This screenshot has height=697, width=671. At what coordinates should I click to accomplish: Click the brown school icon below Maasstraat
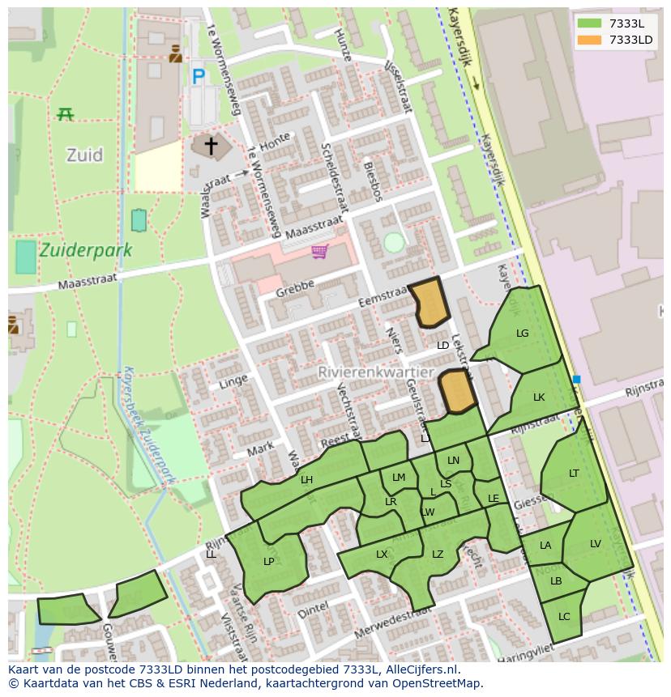[x=12, y=325]
